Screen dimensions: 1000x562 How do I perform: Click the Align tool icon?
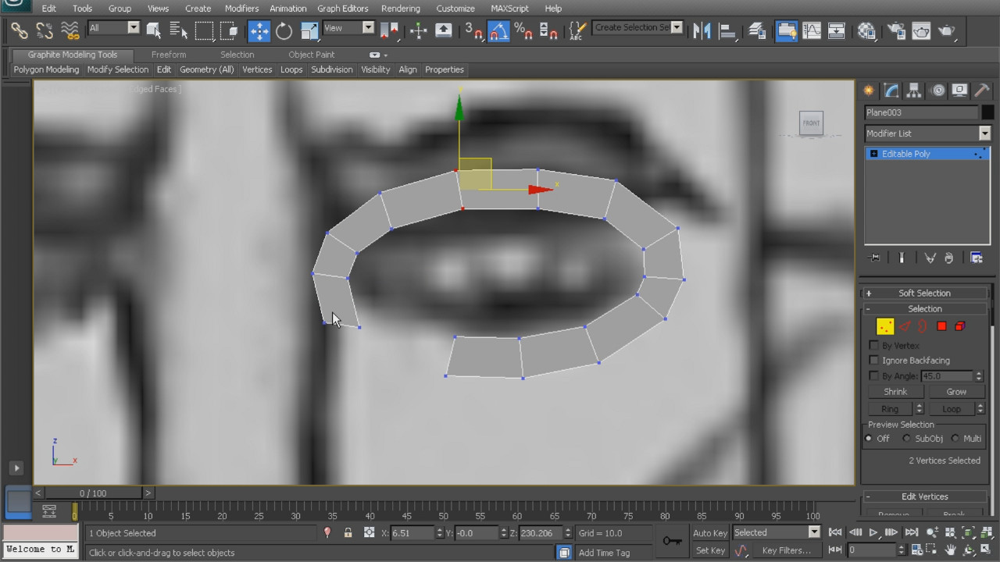(x=727, y=30)
